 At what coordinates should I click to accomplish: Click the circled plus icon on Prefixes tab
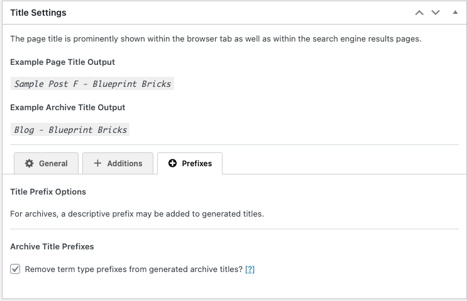(x=172, y=163)
